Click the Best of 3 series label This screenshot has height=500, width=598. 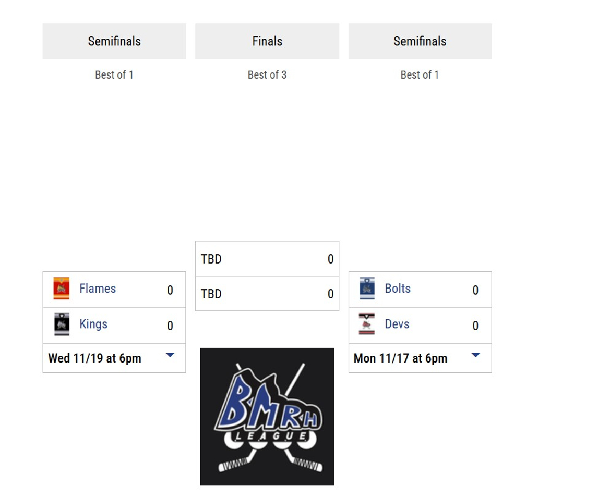pyautogui.click(x=267, y=75)
